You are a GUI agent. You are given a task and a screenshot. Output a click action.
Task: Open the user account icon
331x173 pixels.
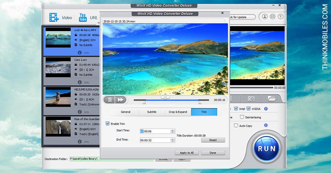(265, 16)
